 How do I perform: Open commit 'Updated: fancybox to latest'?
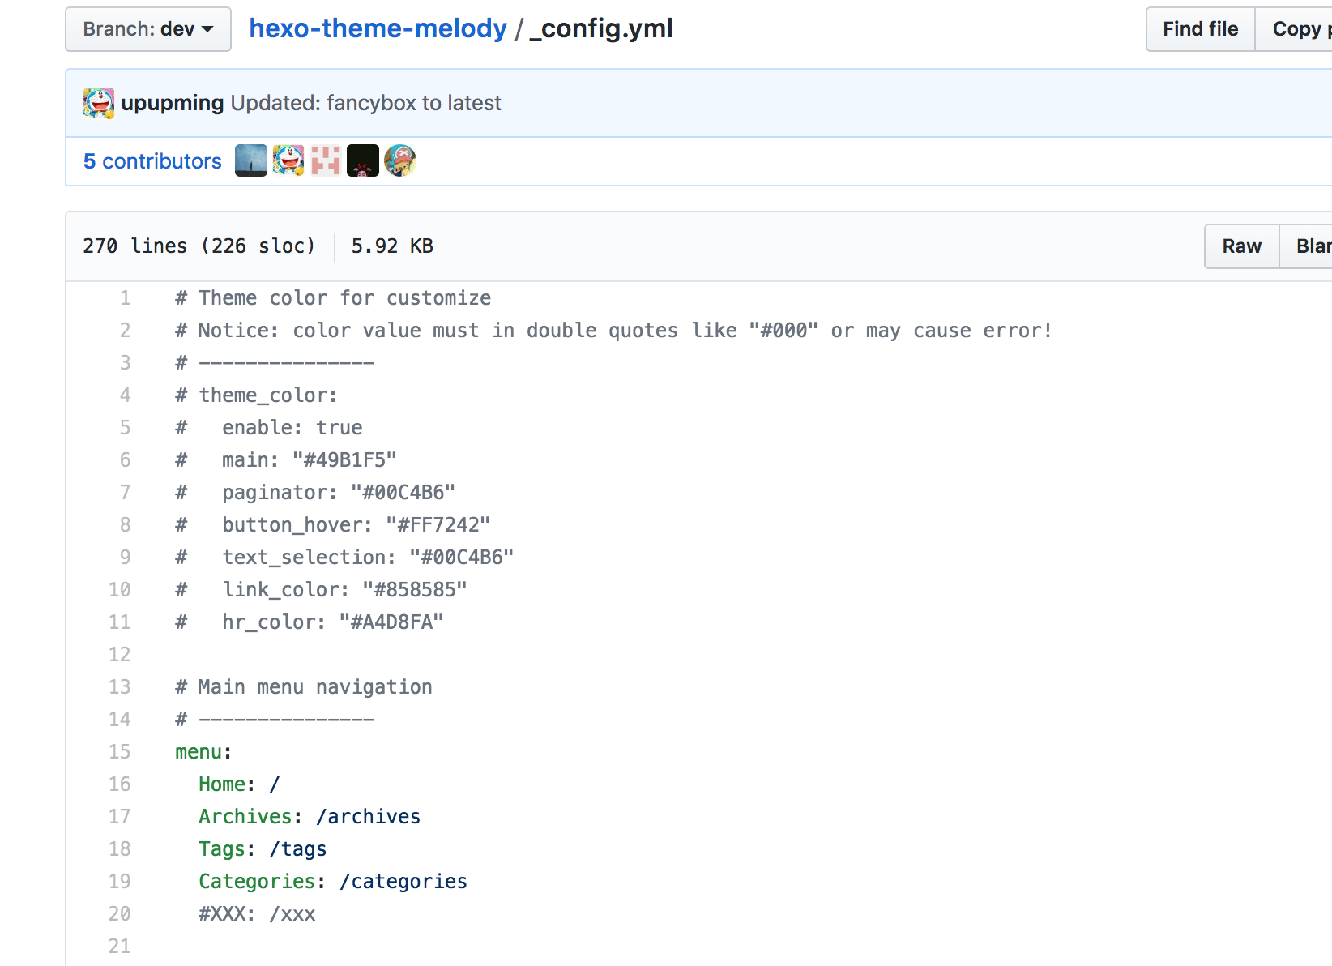(x=365, y=103)
